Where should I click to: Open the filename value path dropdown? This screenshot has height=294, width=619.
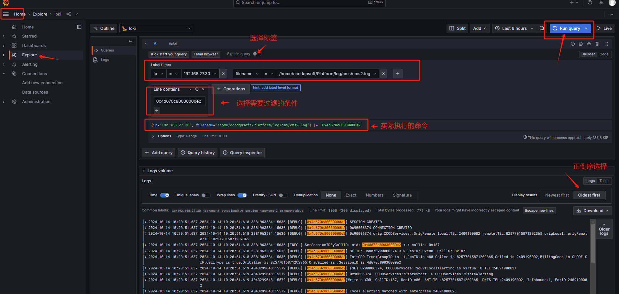(x=328, y=74)
